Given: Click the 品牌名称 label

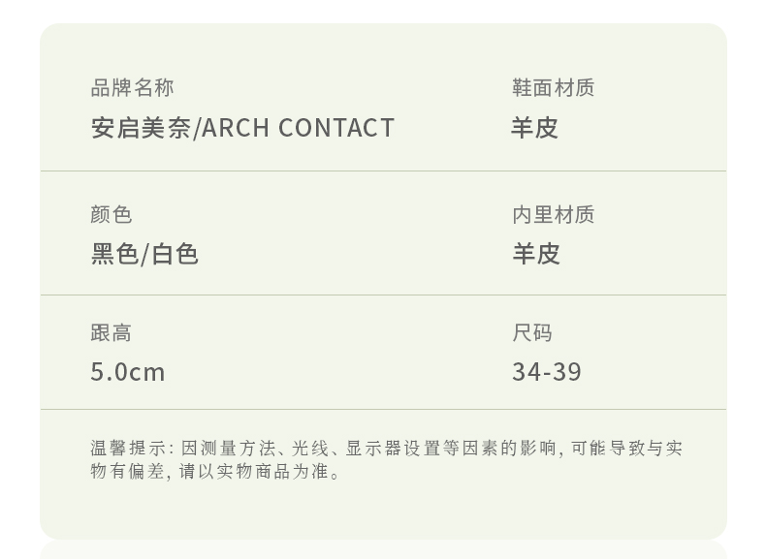Looking at the screenshot, I should tap(132, 88).
